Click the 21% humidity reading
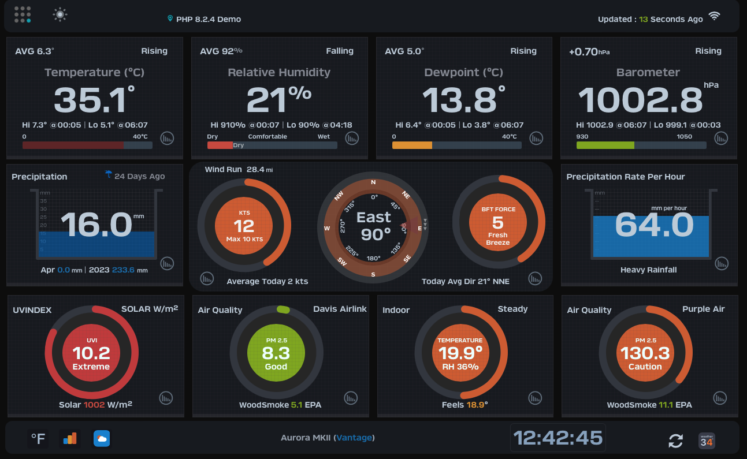Viewport: 747px width, 459px height. click(x=279, y=100)
